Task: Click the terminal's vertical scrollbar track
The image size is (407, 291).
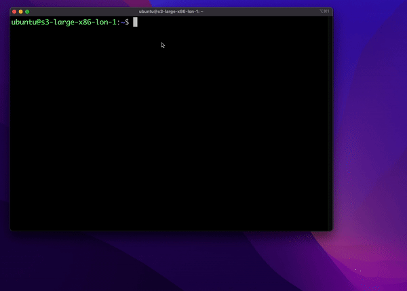Action: (x=330, y=123)
